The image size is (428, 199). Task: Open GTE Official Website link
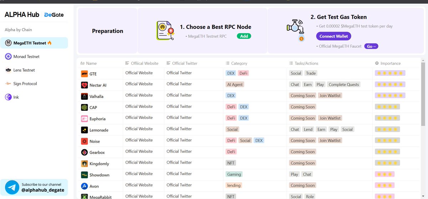(139, 73)
